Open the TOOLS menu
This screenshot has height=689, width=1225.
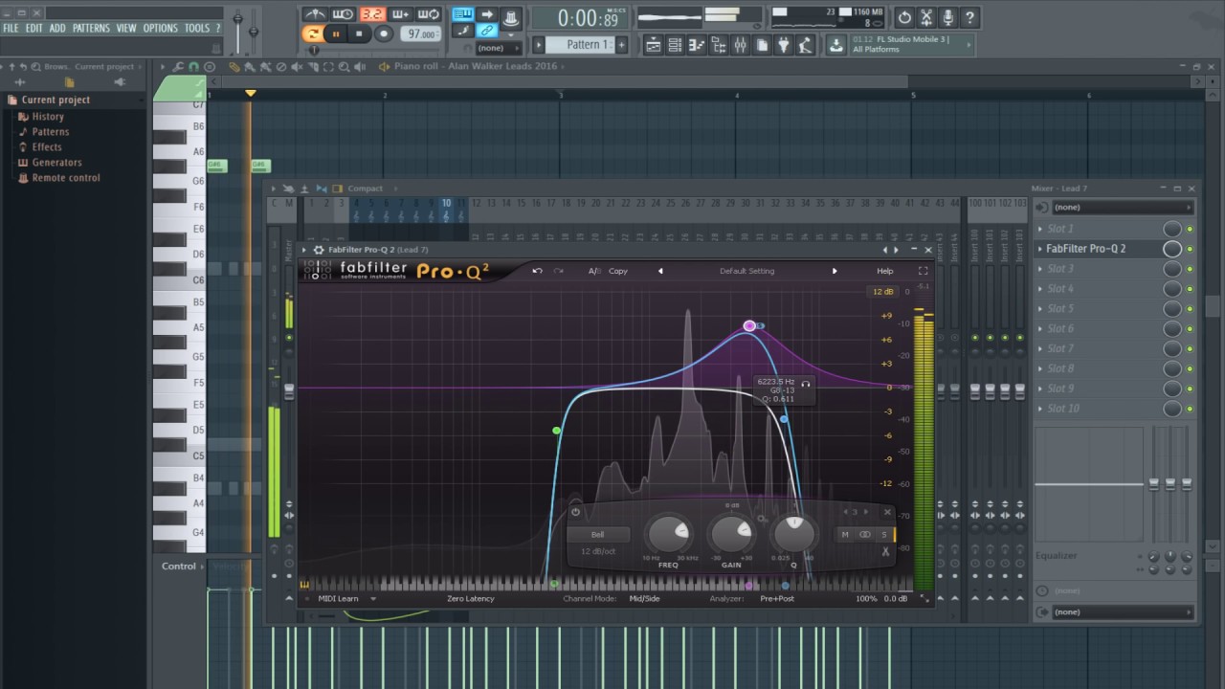[196, 29]
